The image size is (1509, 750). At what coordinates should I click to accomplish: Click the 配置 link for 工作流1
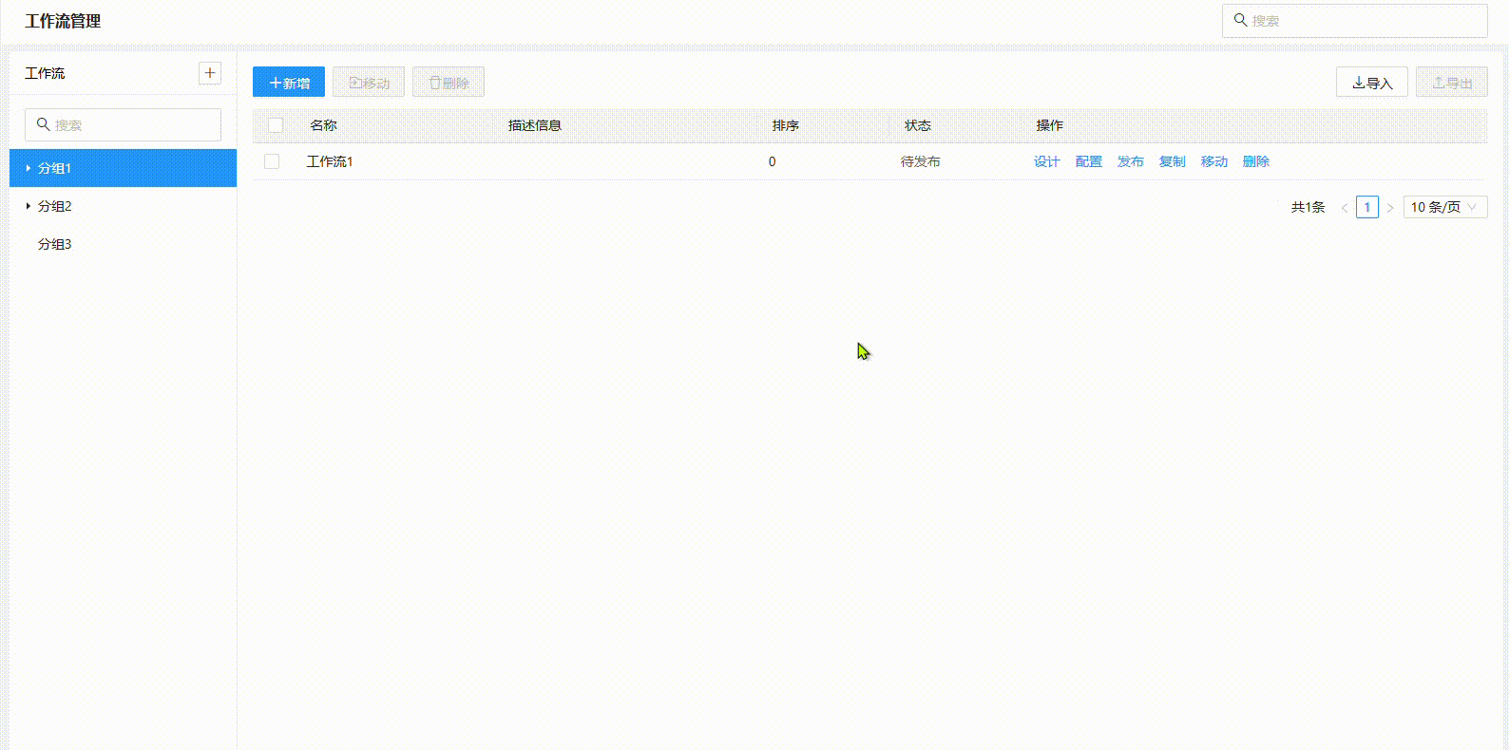(x=1088, y=161)
